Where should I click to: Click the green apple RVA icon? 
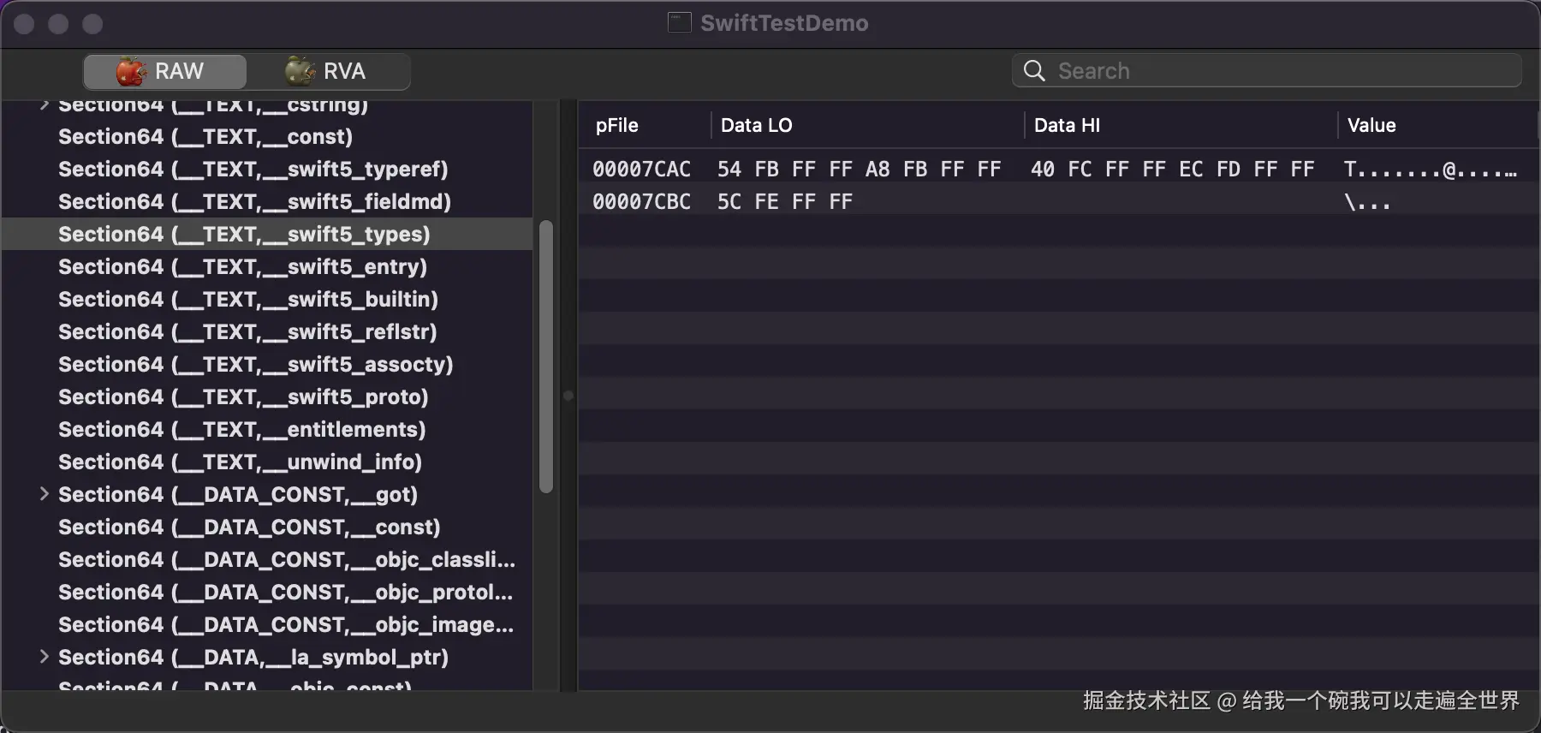click(300, 71)
